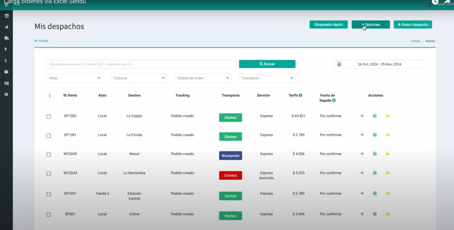The height and width of the screenshot is (230, 454).
Task: Click the Tarifa info icon
Action: (301, 95)
